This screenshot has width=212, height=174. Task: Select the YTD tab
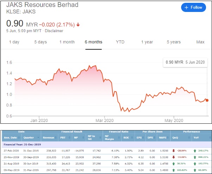pos(120,42)
